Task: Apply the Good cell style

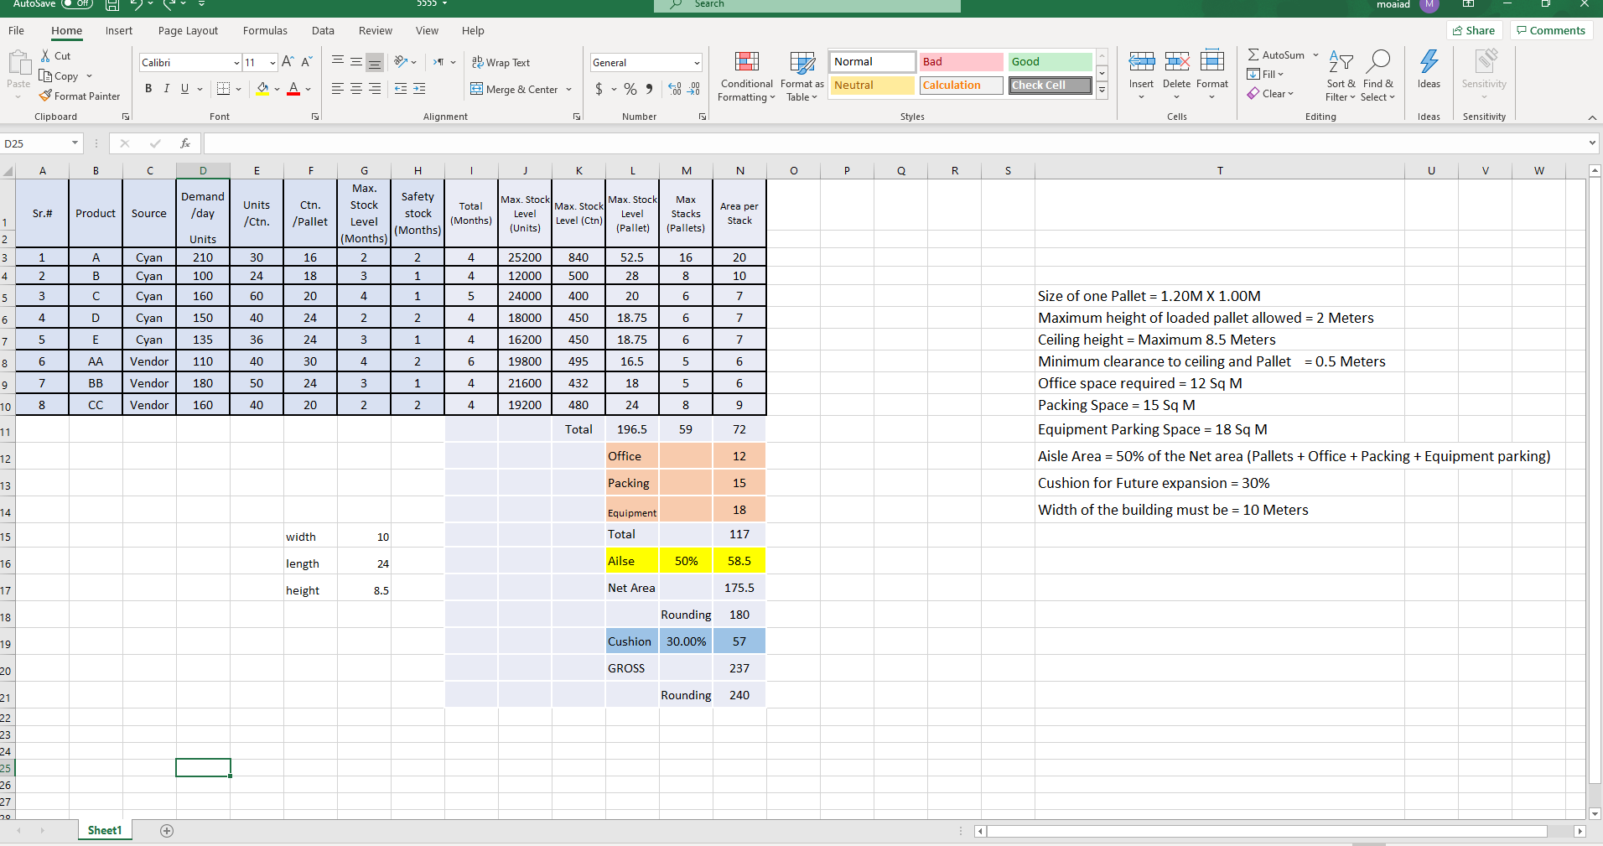Action: [1048, 61]
